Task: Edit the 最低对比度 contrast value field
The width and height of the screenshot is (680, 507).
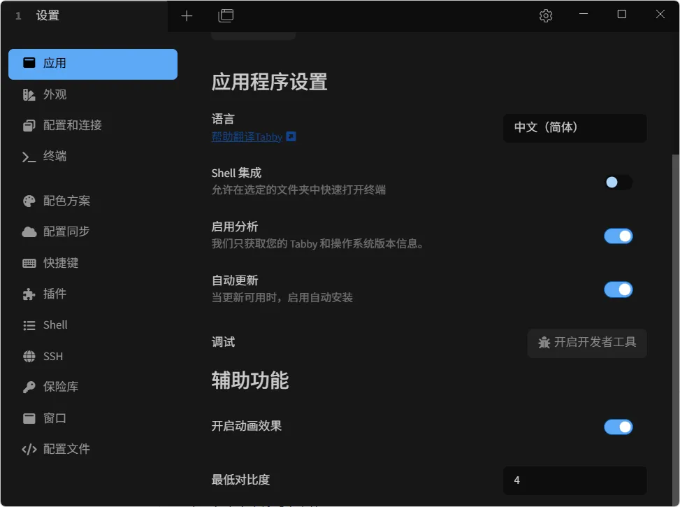Action: 574,480
